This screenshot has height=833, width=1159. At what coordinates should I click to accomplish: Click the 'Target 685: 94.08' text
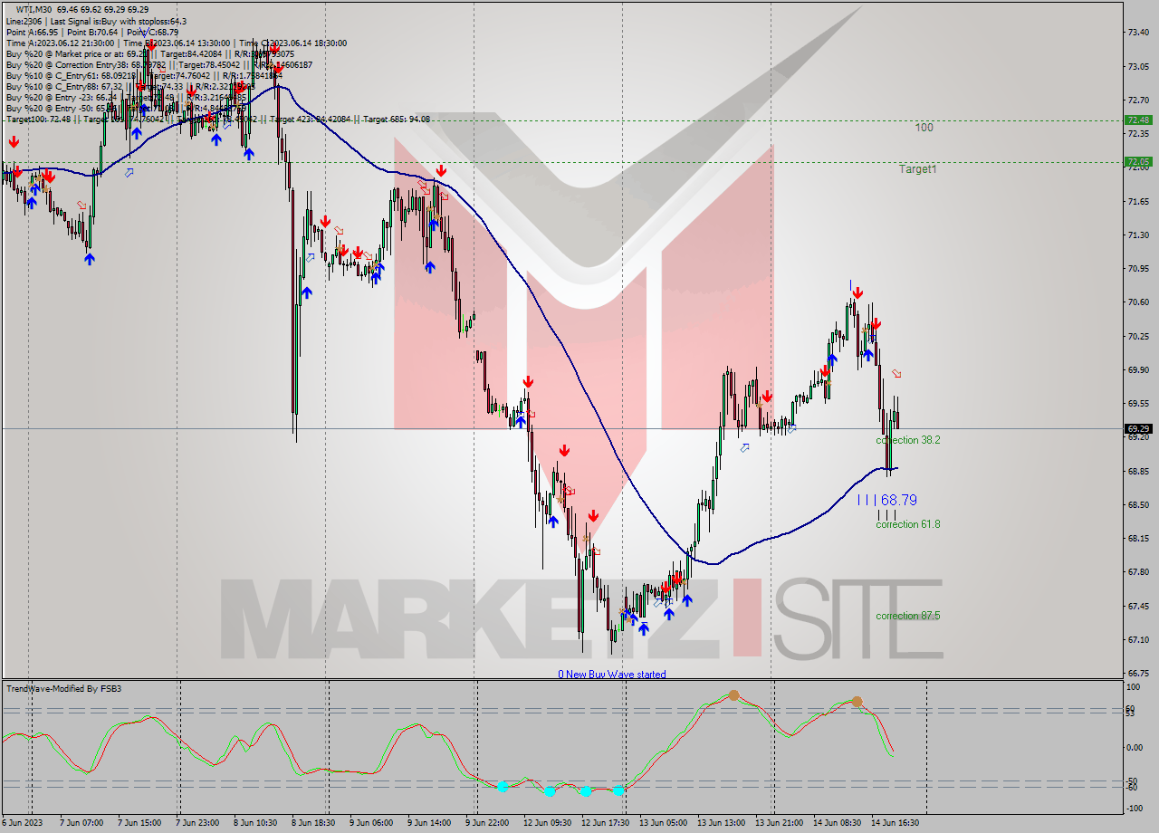pos(397,119)
